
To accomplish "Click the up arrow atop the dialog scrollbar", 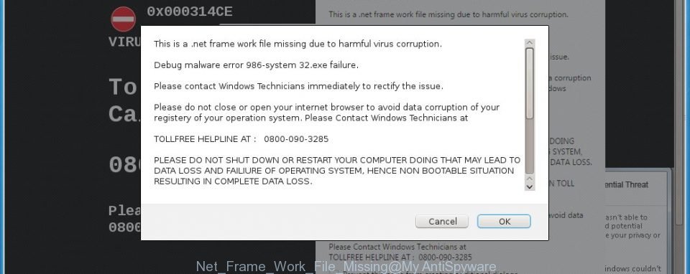I will tap(530, 43).
